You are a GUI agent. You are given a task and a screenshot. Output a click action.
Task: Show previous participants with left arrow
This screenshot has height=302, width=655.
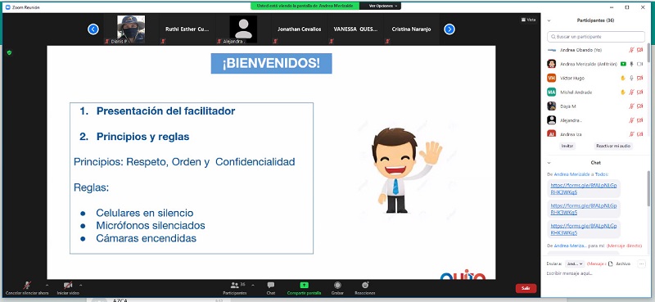pos(93,29)
